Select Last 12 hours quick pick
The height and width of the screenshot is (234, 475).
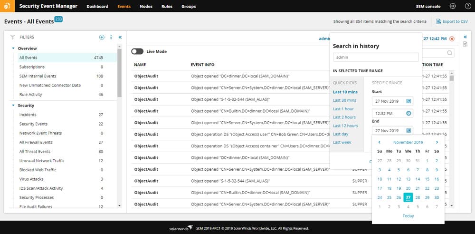click(345, 126)
